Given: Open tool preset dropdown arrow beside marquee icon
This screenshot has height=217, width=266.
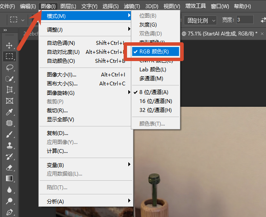Looking at the screenshot, I should (23, 20).
